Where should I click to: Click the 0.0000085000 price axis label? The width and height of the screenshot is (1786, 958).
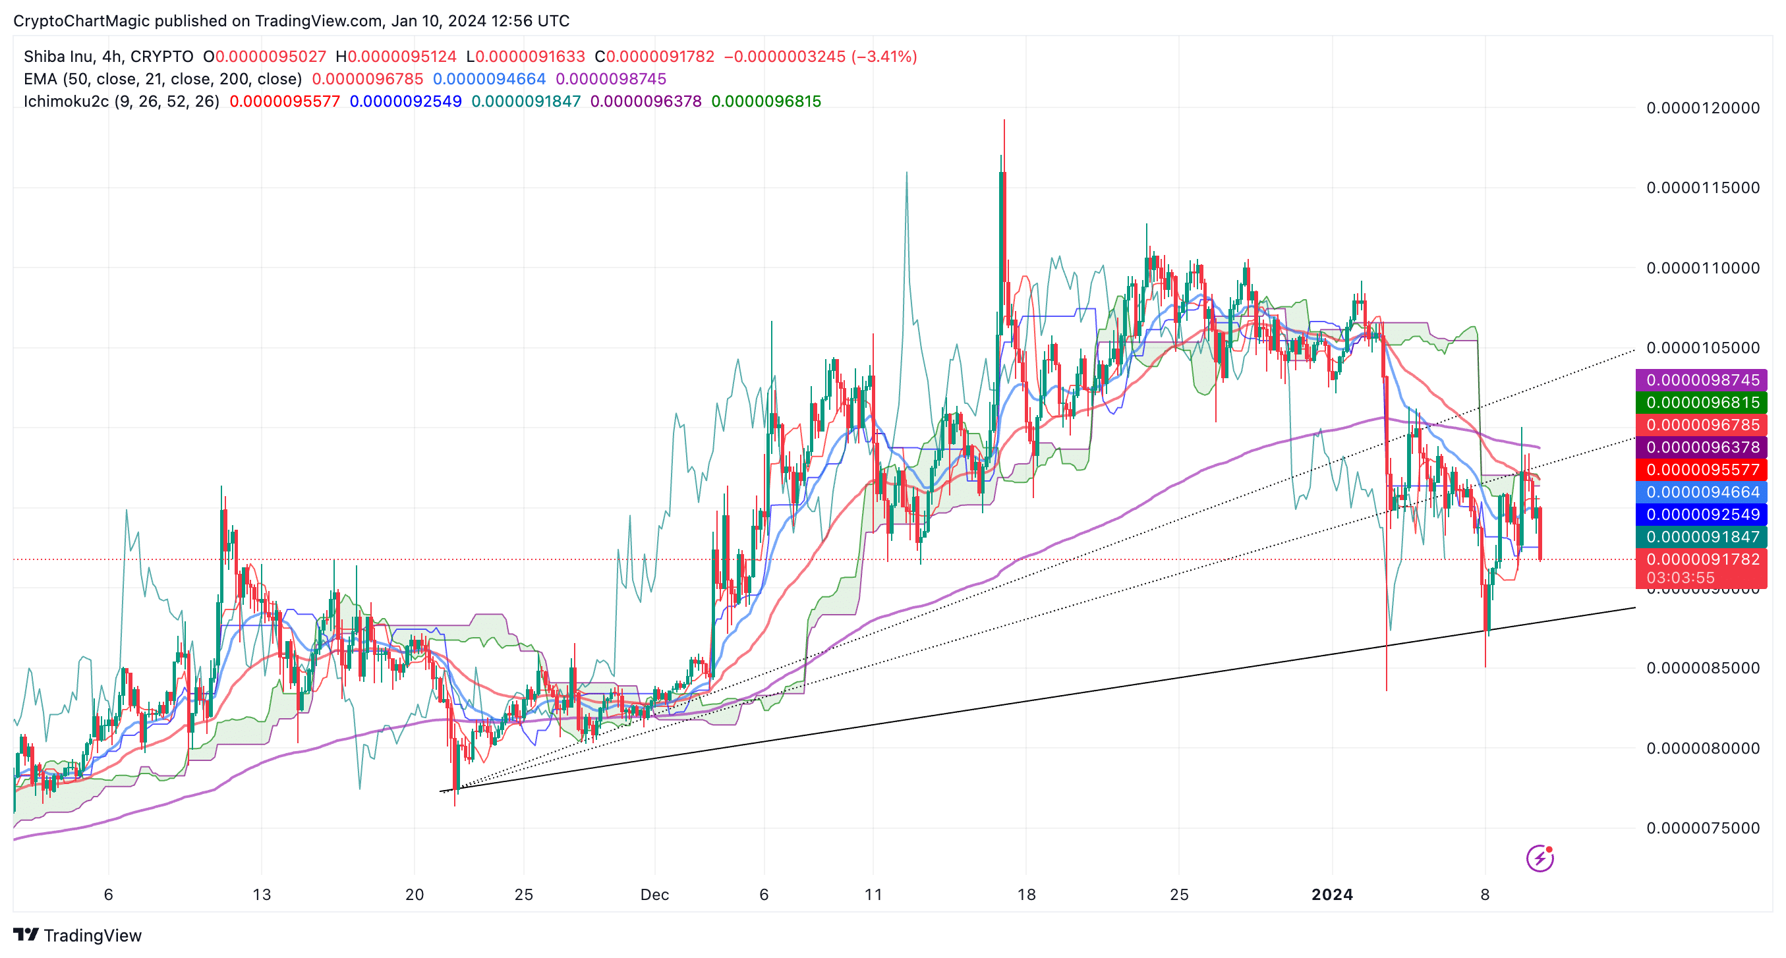point(1703,668)
